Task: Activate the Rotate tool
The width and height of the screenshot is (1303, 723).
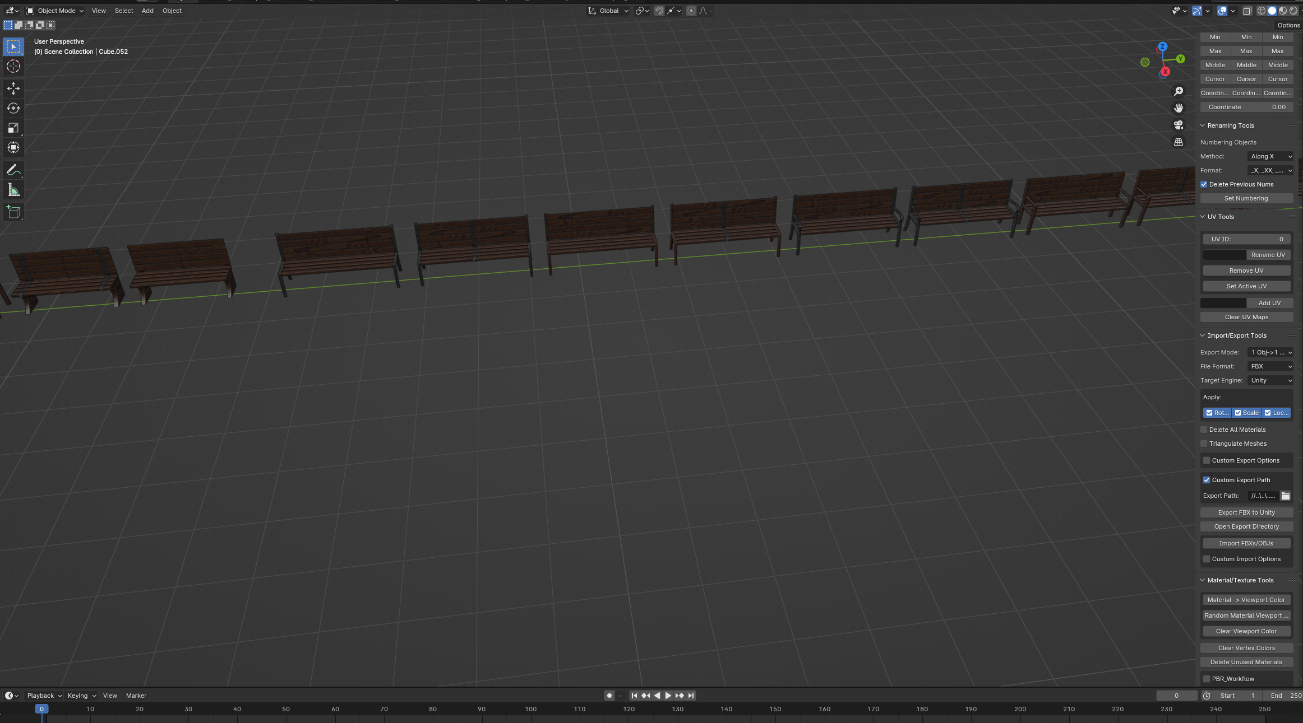Action: [13, 108]
